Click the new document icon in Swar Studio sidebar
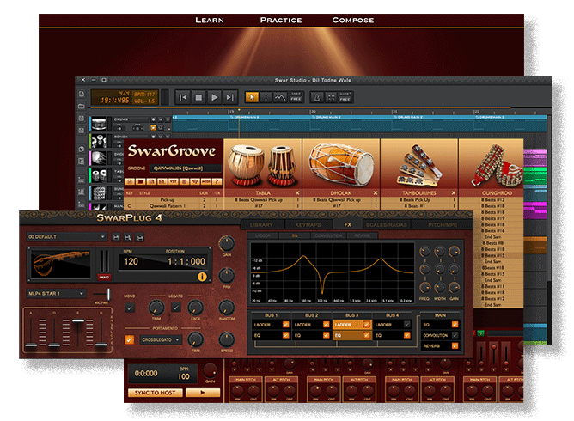The image size is (574, 421). pos(82,95)
